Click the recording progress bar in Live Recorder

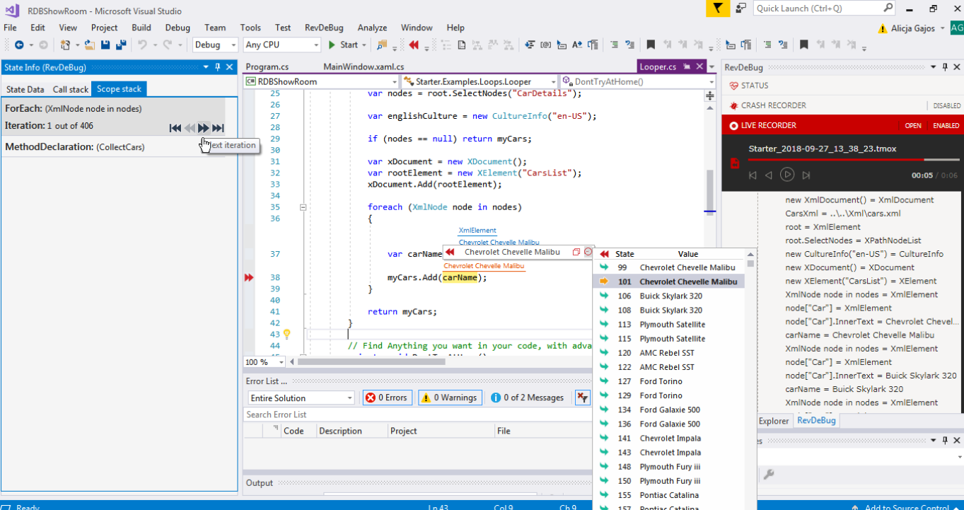(853, 160)
